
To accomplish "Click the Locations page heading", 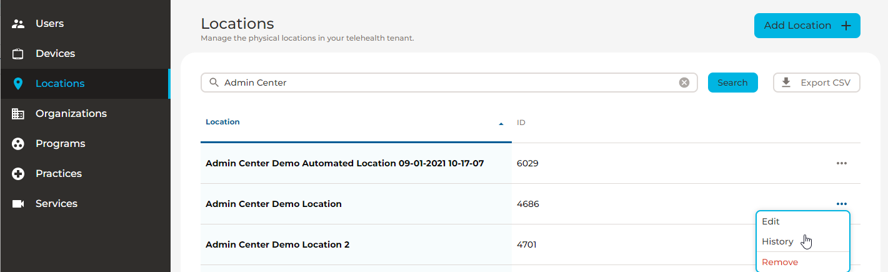I will (x=237, y=24).
